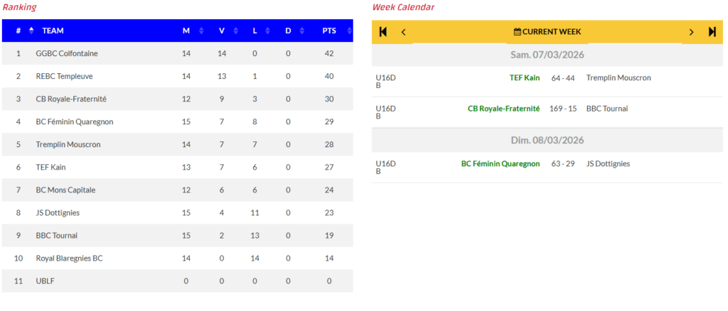This screenshot has height=311, width=728.
Task: Click sort arrows next to M column
Action: click(x=201, y=31)
